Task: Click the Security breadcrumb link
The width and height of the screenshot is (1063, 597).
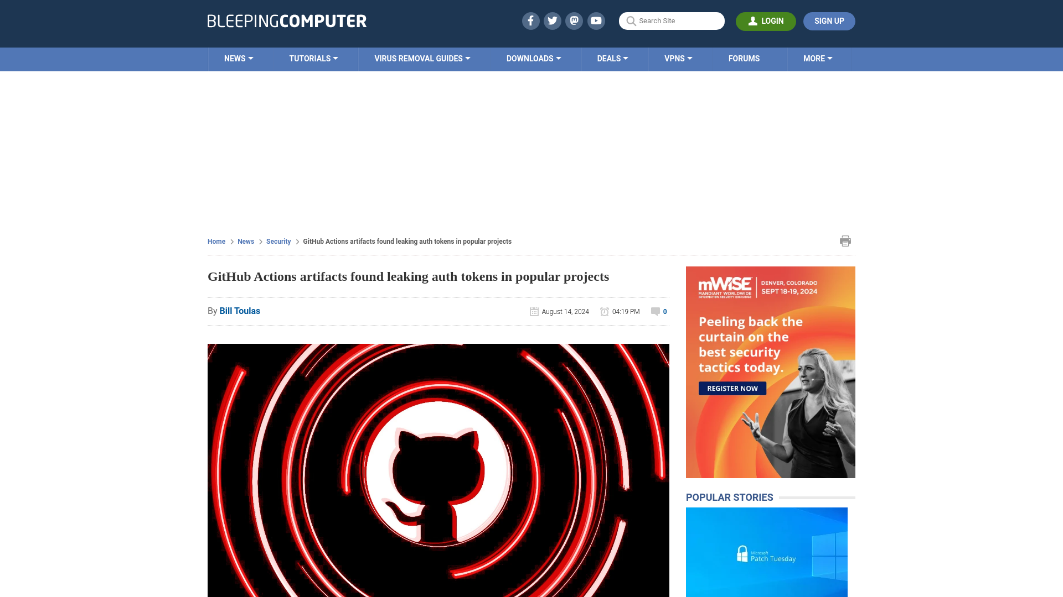Action: [278, 241]
